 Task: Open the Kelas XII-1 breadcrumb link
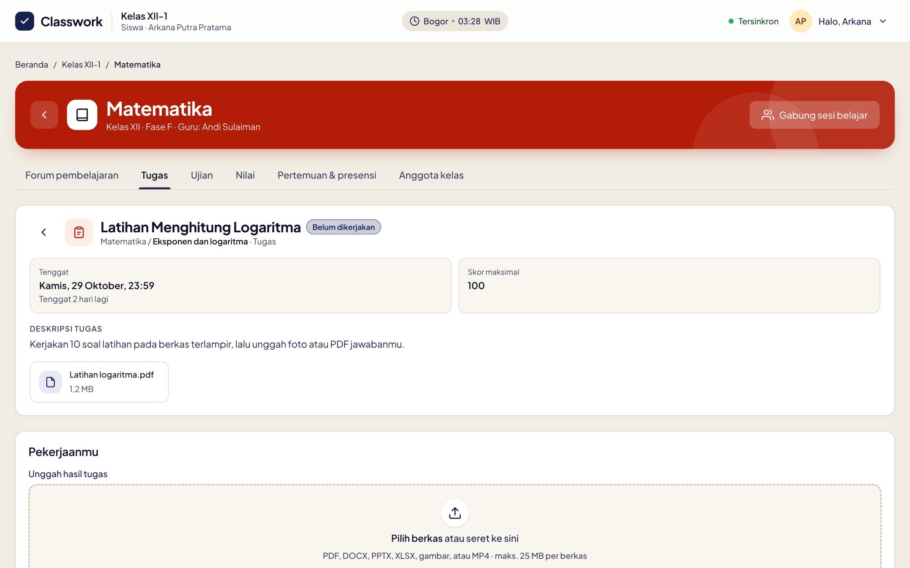[81, 64]
